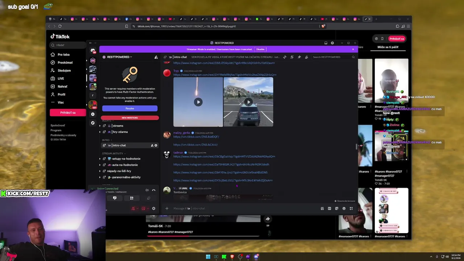Screen dimensions: 464x261
Task: Collapse STREAM AKTIVITY category
Action: click(114, 153)
